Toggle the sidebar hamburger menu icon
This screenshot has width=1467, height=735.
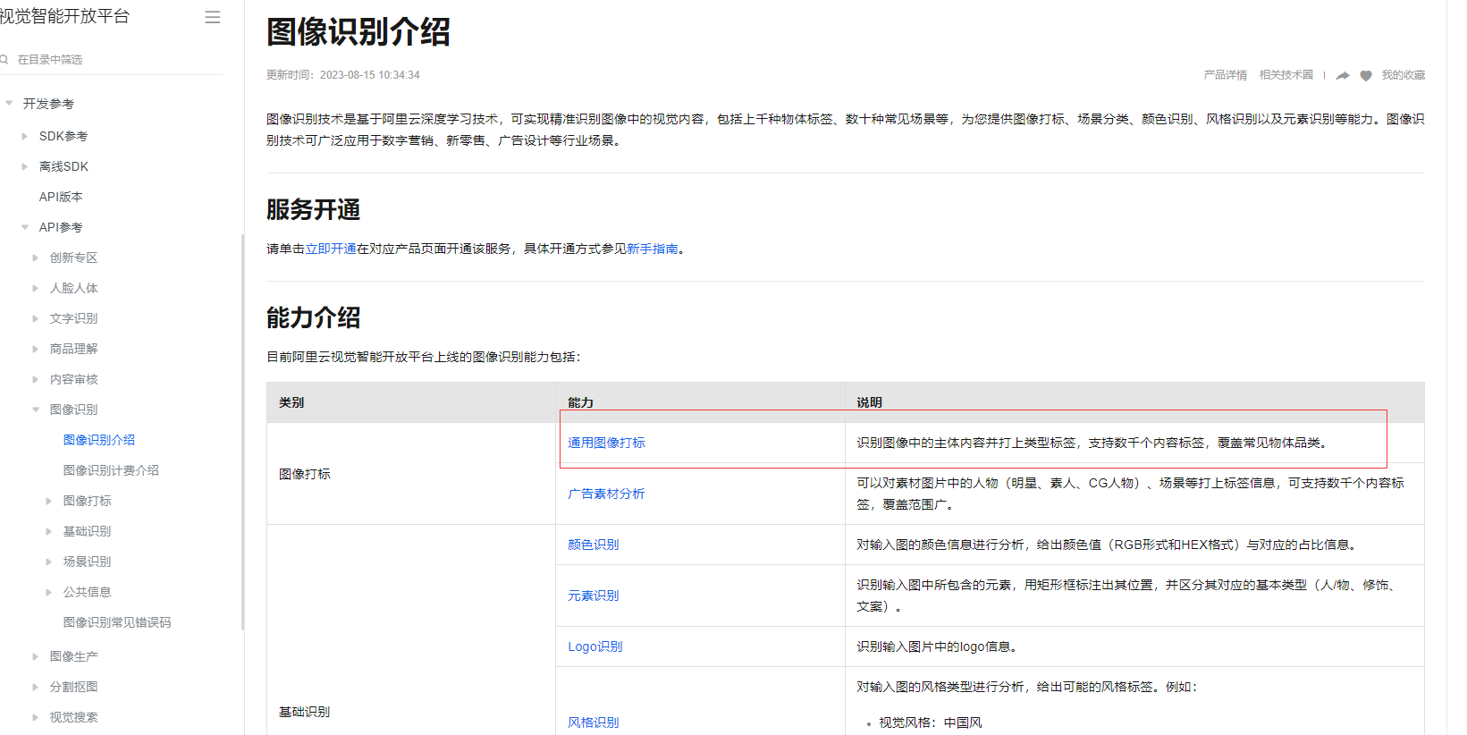pos(213,17)
